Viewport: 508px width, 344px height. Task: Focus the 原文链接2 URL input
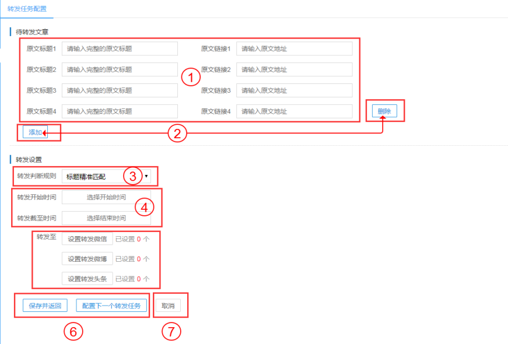tap(294, 70)
